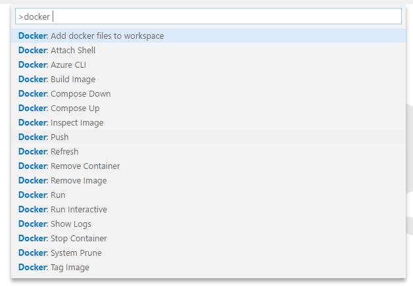Select Docker: Add docker files to workspace

point(208,36)
